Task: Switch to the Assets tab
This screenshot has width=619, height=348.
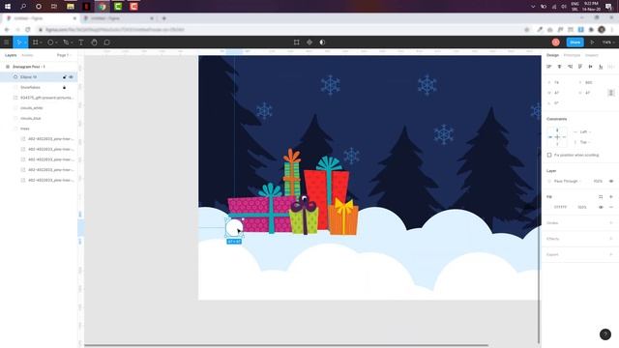Action: click(x=27, y=55)
